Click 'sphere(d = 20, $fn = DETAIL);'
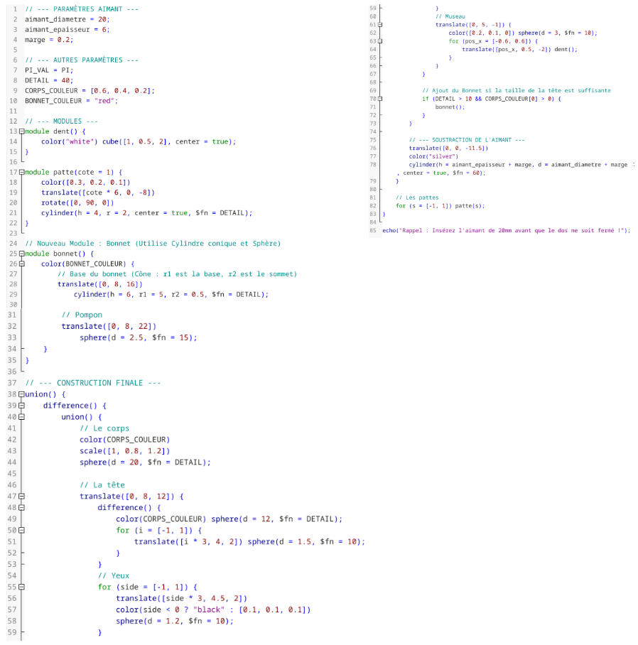 [x=145, y=462]
